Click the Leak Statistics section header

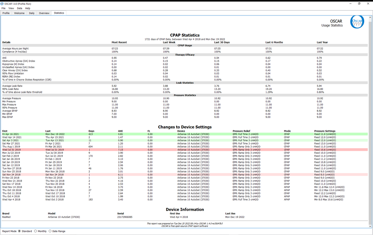185,83
